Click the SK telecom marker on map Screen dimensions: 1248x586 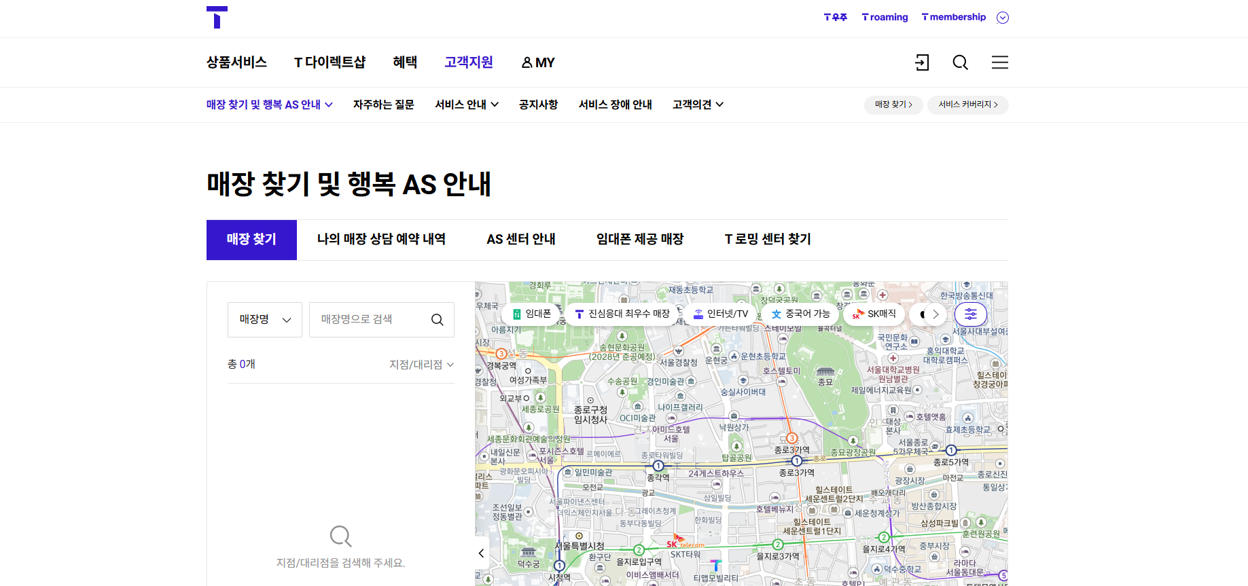pyautogui.click(x=685, y=542)
